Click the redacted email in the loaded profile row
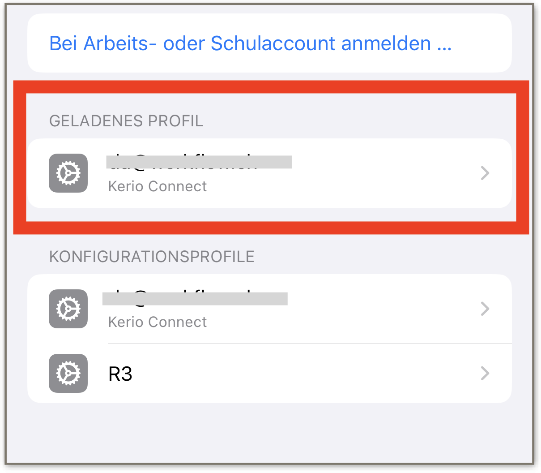This screenshot has width=541, height=473. click(x=199, y=162)
